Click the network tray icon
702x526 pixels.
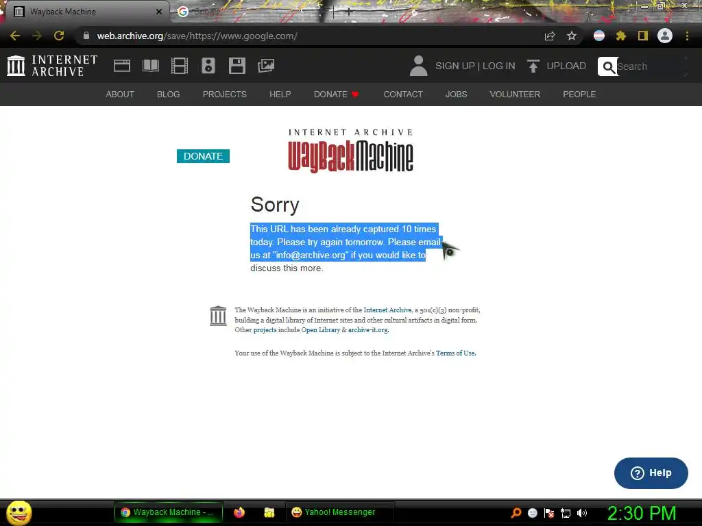coord(566,513)
